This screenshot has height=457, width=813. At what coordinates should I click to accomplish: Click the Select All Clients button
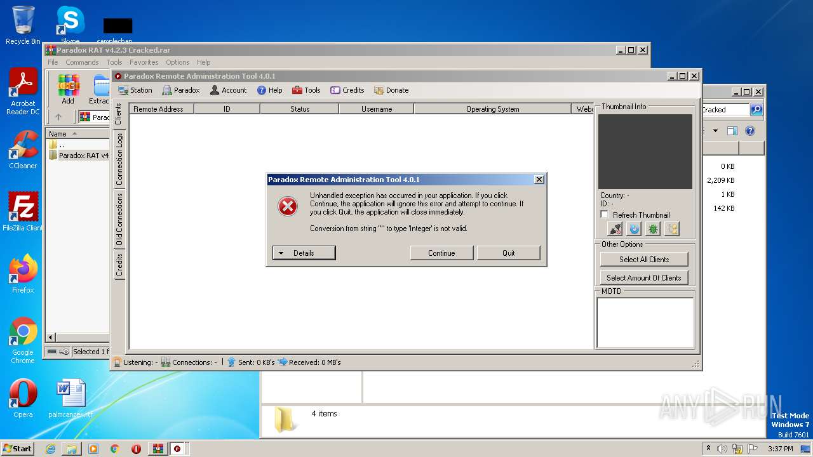point(644,259)
